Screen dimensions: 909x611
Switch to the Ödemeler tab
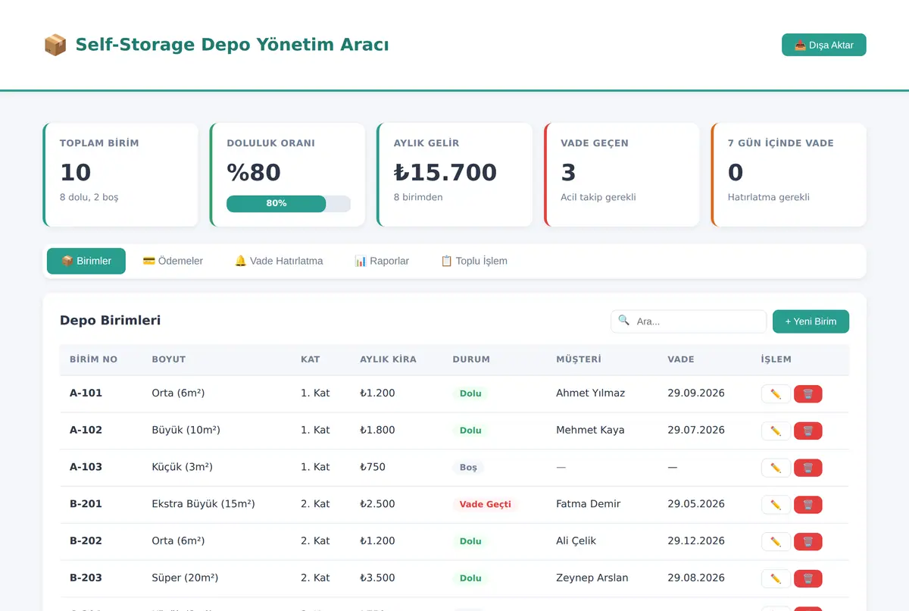173,261
